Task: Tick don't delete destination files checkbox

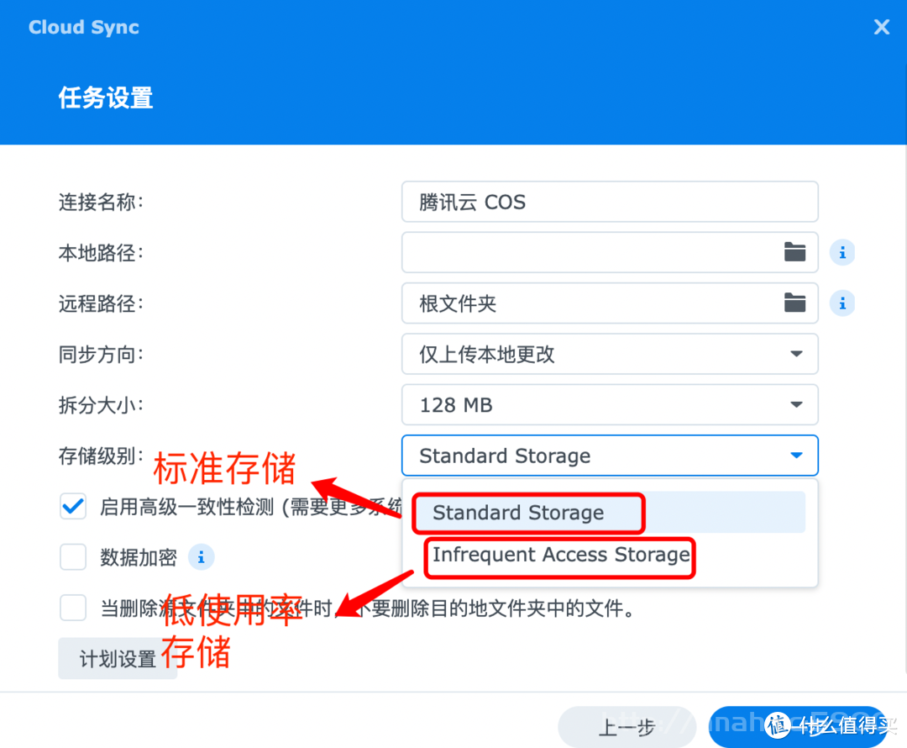Action: pyautogui.click(x=73, y=608)
